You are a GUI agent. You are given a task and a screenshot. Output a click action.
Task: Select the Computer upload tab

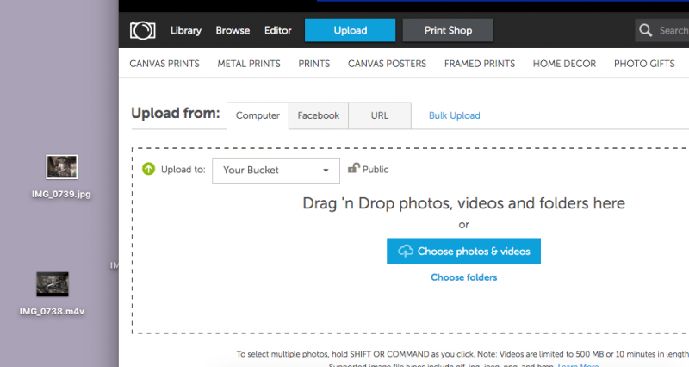coord(258,115)
